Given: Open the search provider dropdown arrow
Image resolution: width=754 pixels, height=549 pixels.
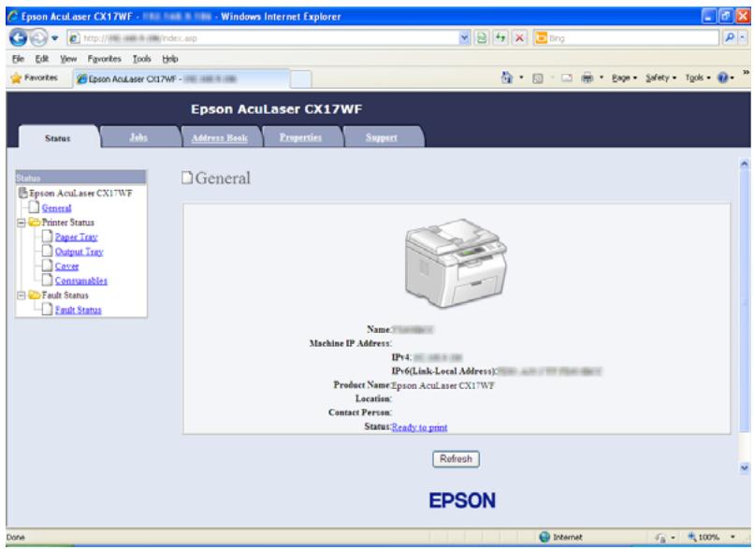Looking at the screenshot, I should pos(744,38).
